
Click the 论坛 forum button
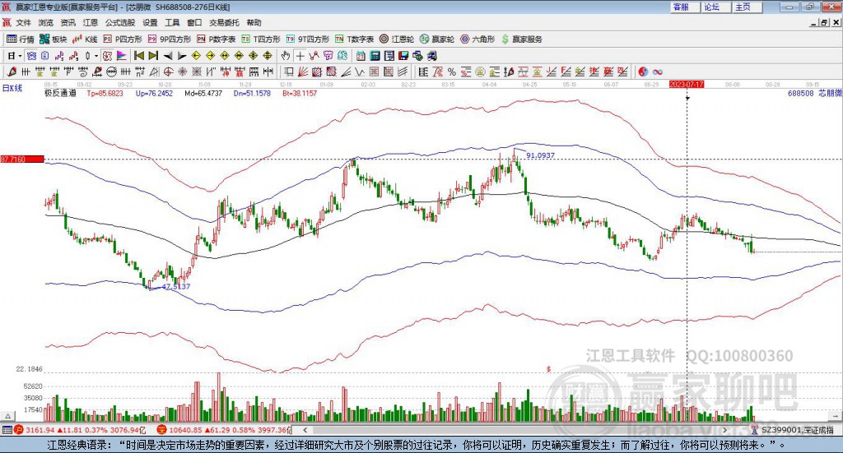[x=715, y=7]
